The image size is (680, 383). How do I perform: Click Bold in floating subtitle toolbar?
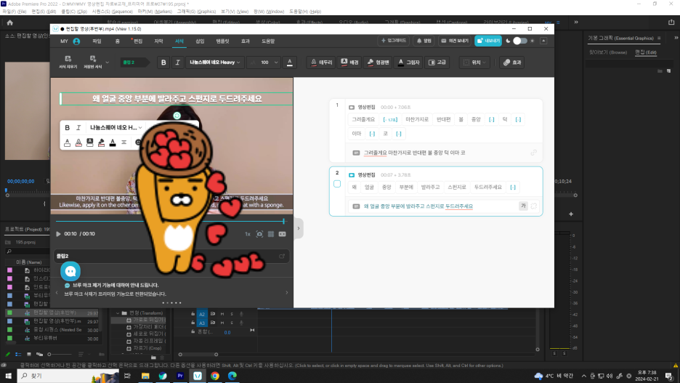[68, 127]
